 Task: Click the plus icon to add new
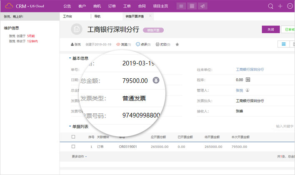(280, 6)
